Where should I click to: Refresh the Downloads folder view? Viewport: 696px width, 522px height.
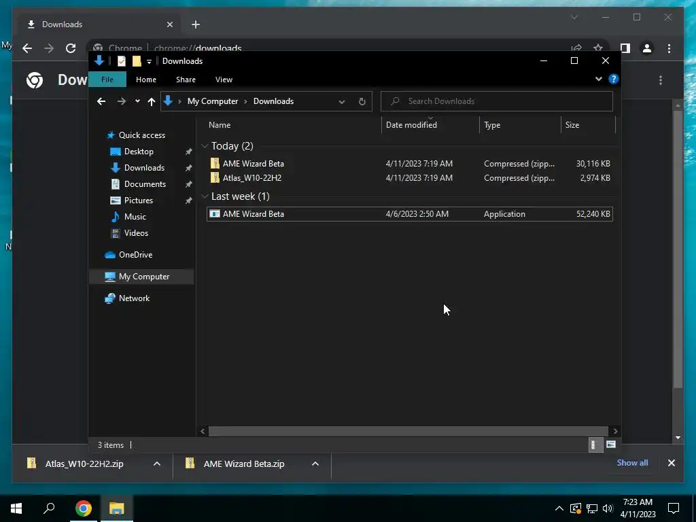(362, 102)
